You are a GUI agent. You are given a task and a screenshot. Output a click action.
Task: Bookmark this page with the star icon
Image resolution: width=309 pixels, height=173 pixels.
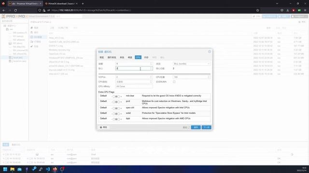257,10
